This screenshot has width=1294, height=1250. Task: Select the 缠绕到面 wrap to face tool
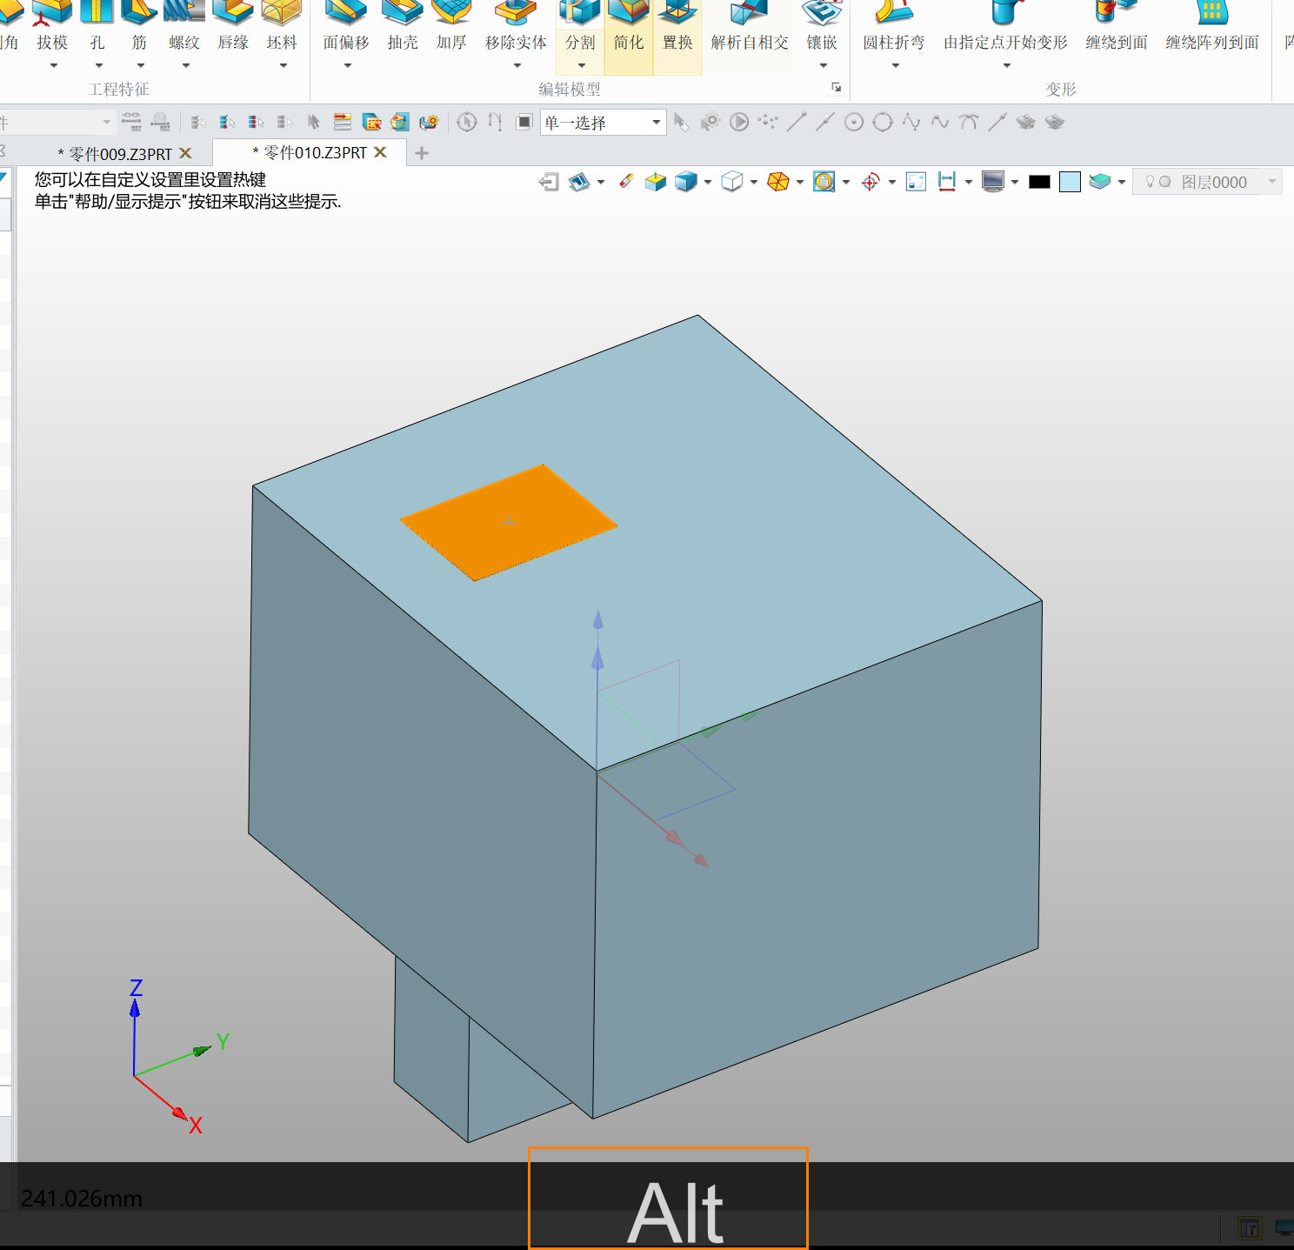pos(1117,26)
